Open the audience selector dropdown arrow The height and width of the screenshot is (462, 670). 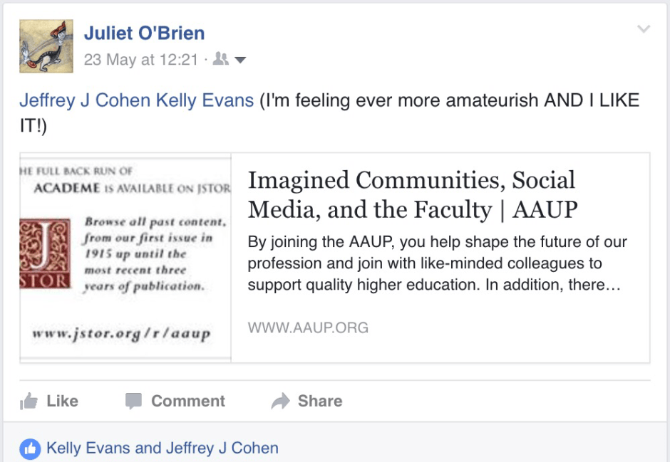240,61
